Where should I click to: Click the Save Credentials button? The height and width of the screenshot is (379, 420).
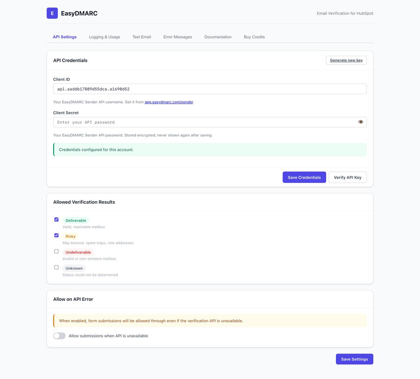pos(304,177)
